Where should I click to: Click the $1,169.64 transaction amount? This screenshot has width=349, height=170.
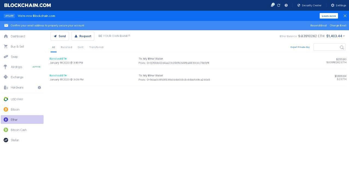(x=341, y=76)
